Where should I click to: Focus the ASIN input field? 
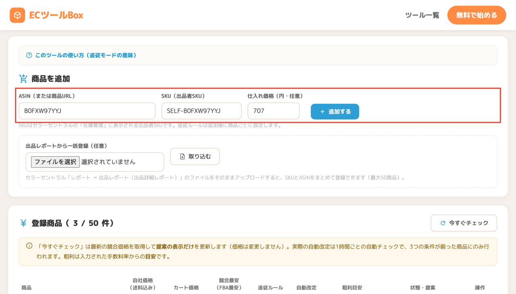(87, 111)
